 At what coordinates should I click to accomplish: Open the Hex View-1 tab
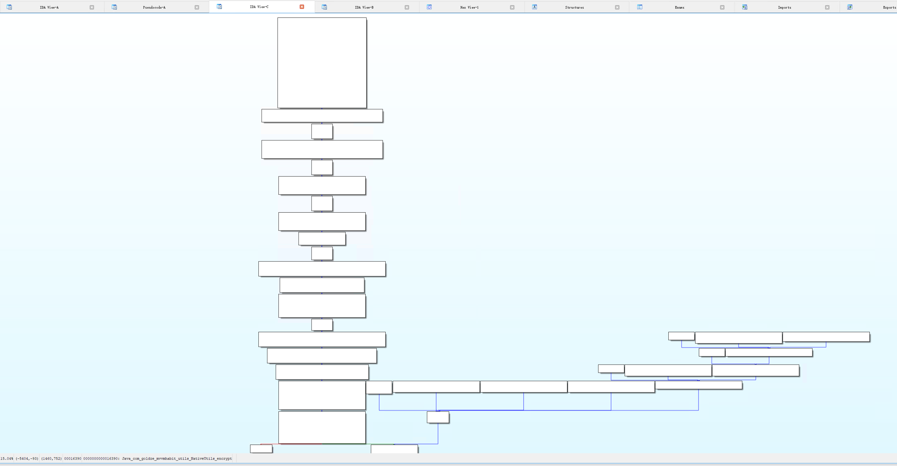[469, 7]
